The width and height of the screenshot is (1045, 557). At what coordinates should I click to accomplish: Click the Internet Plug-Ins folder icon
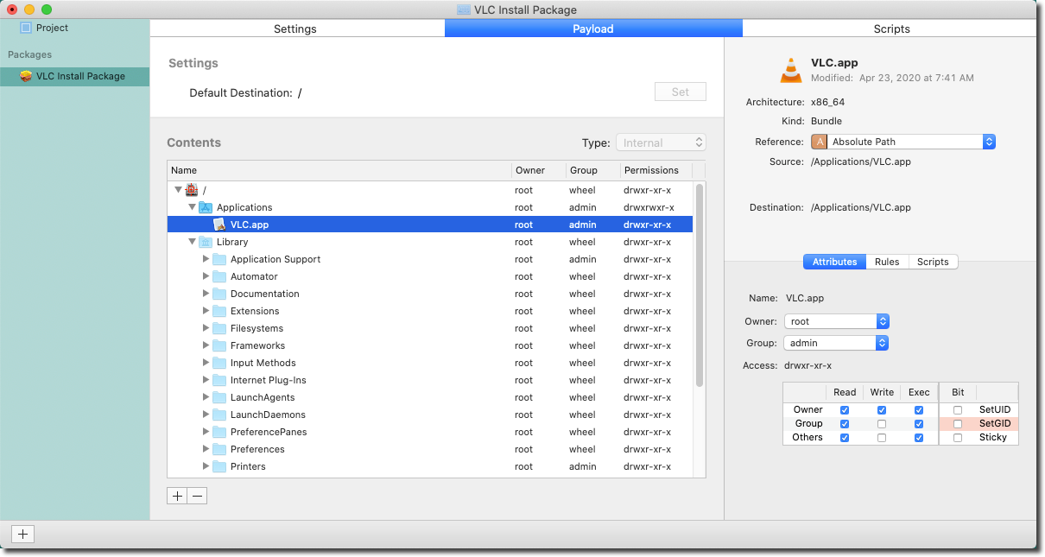point(219,380)
